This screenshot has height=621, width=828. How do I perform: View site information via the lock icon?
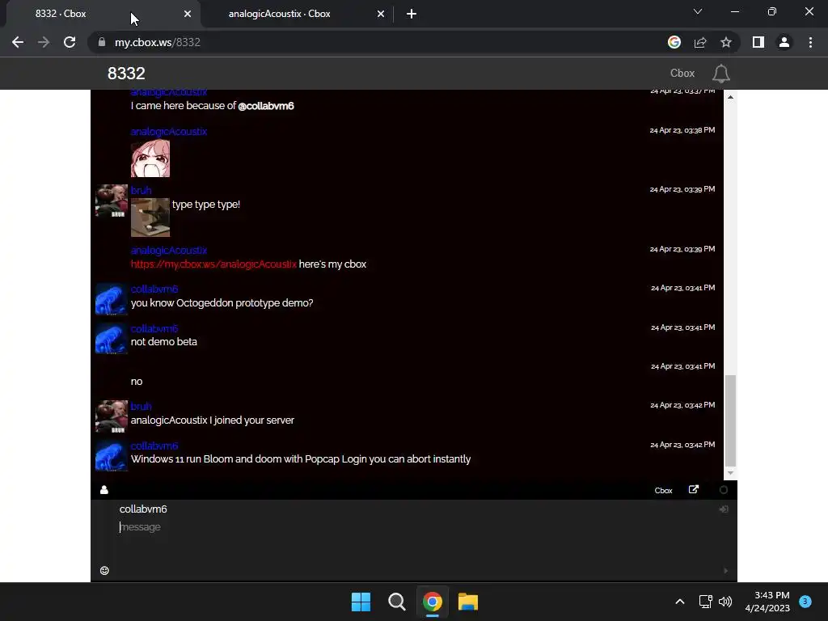102,42
